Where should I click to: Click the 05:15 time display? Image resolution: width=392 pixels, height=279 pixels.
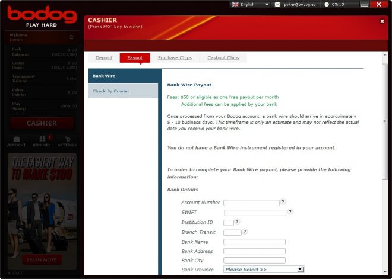pyautogui.click(x=338, y=5)
